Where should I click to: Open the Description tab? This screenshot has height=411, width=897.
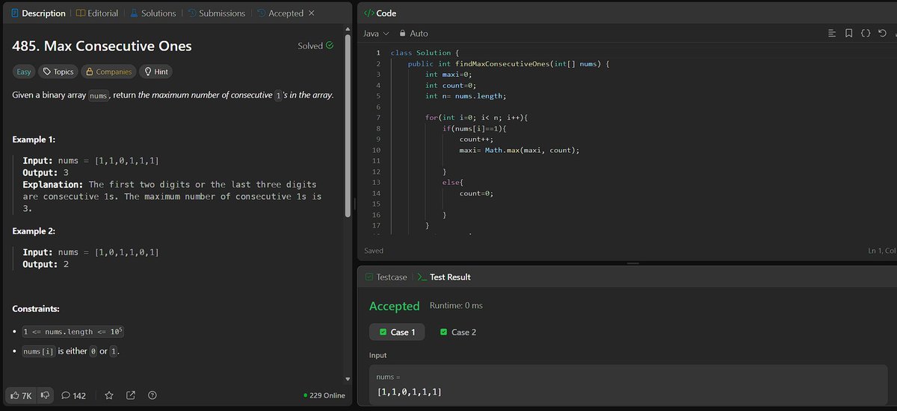pos(37,13)
